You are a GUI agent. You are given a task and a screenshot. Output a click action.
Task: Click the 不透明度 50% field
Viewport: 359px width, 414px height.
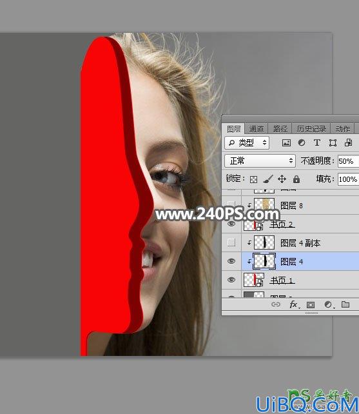click(x=348, y=161)
